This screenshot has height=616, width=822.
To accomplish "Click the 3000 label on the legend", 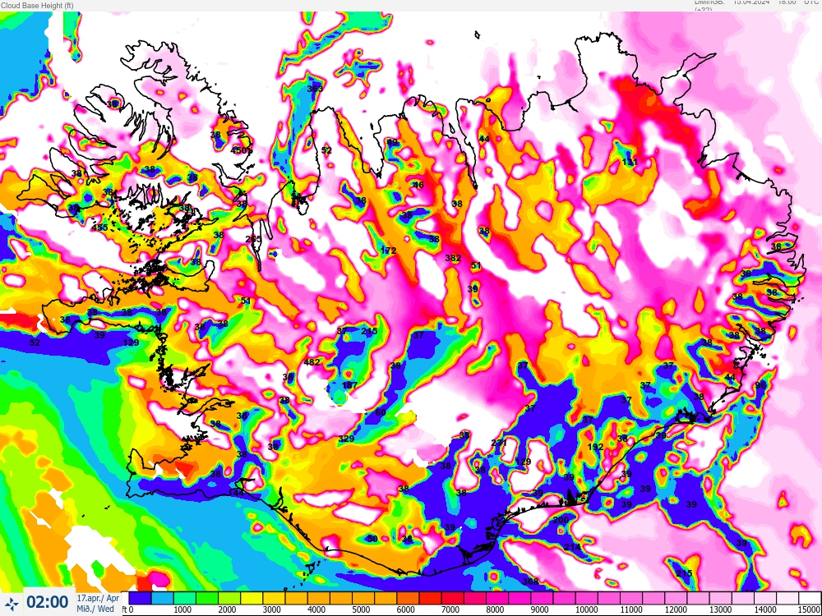I will click(x=270, y=609).
